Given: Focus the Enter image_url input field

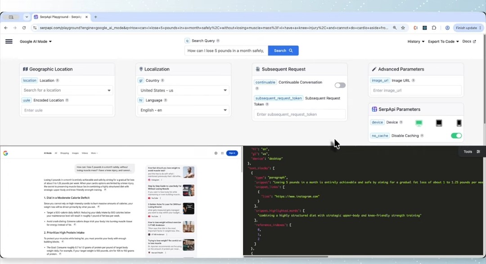Looking at the screenshot, I should pyautogui.click(x=416, y=90).
